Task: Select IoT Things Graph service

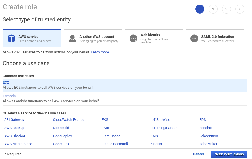Action: pos(164,128)
